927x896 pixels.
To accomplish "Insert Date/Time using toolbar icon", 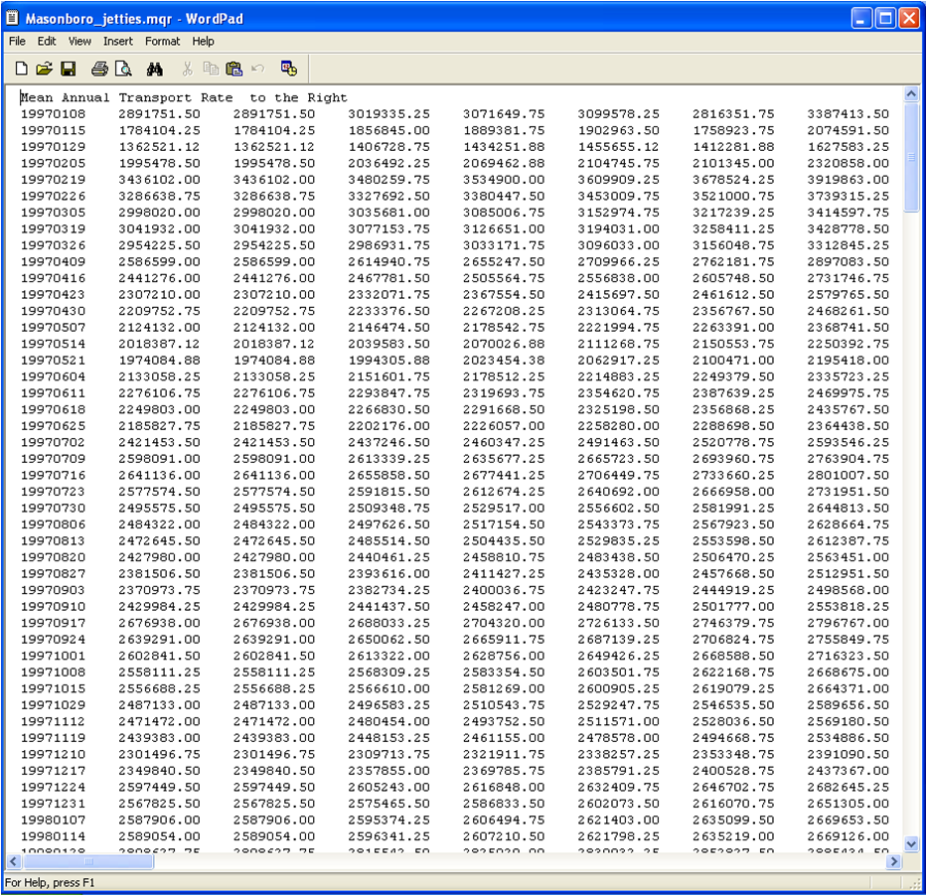I will click(289, 70).
